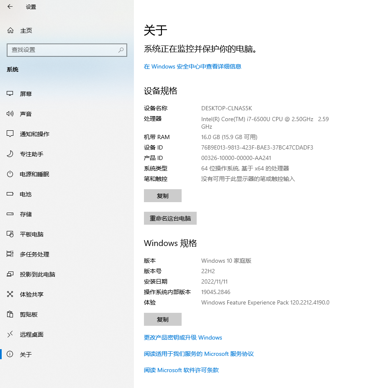Click the 屏幕 monitor icon
Image resolution: width=385 pixels, height=388 pixels.
[x=10, y=94]
